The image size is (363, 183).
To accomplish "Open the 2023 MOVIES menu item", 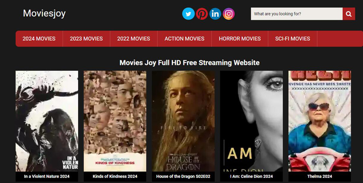I will (x=86, y=39).
